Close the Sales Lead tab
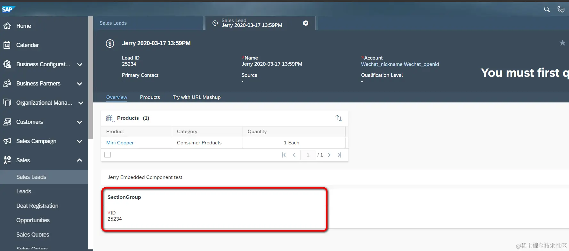 coord(306,23)
